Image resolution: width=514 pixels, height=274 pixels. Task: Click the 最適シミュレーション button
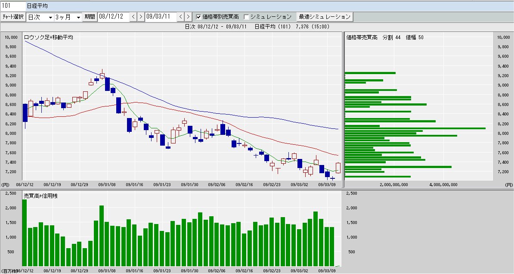325,17
